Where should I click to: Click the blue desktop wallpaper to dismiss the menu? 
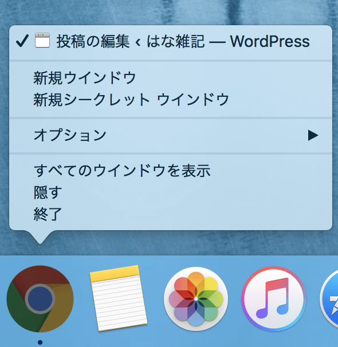click(168, 12)
